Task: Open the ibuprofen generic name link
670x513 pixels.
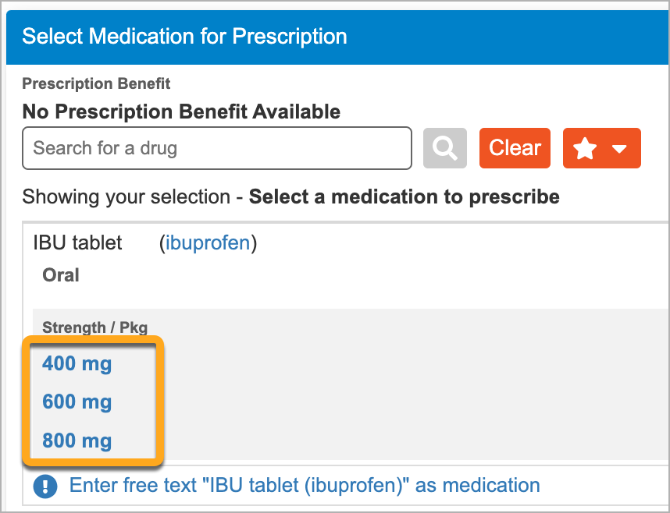Action: [208, 242]
